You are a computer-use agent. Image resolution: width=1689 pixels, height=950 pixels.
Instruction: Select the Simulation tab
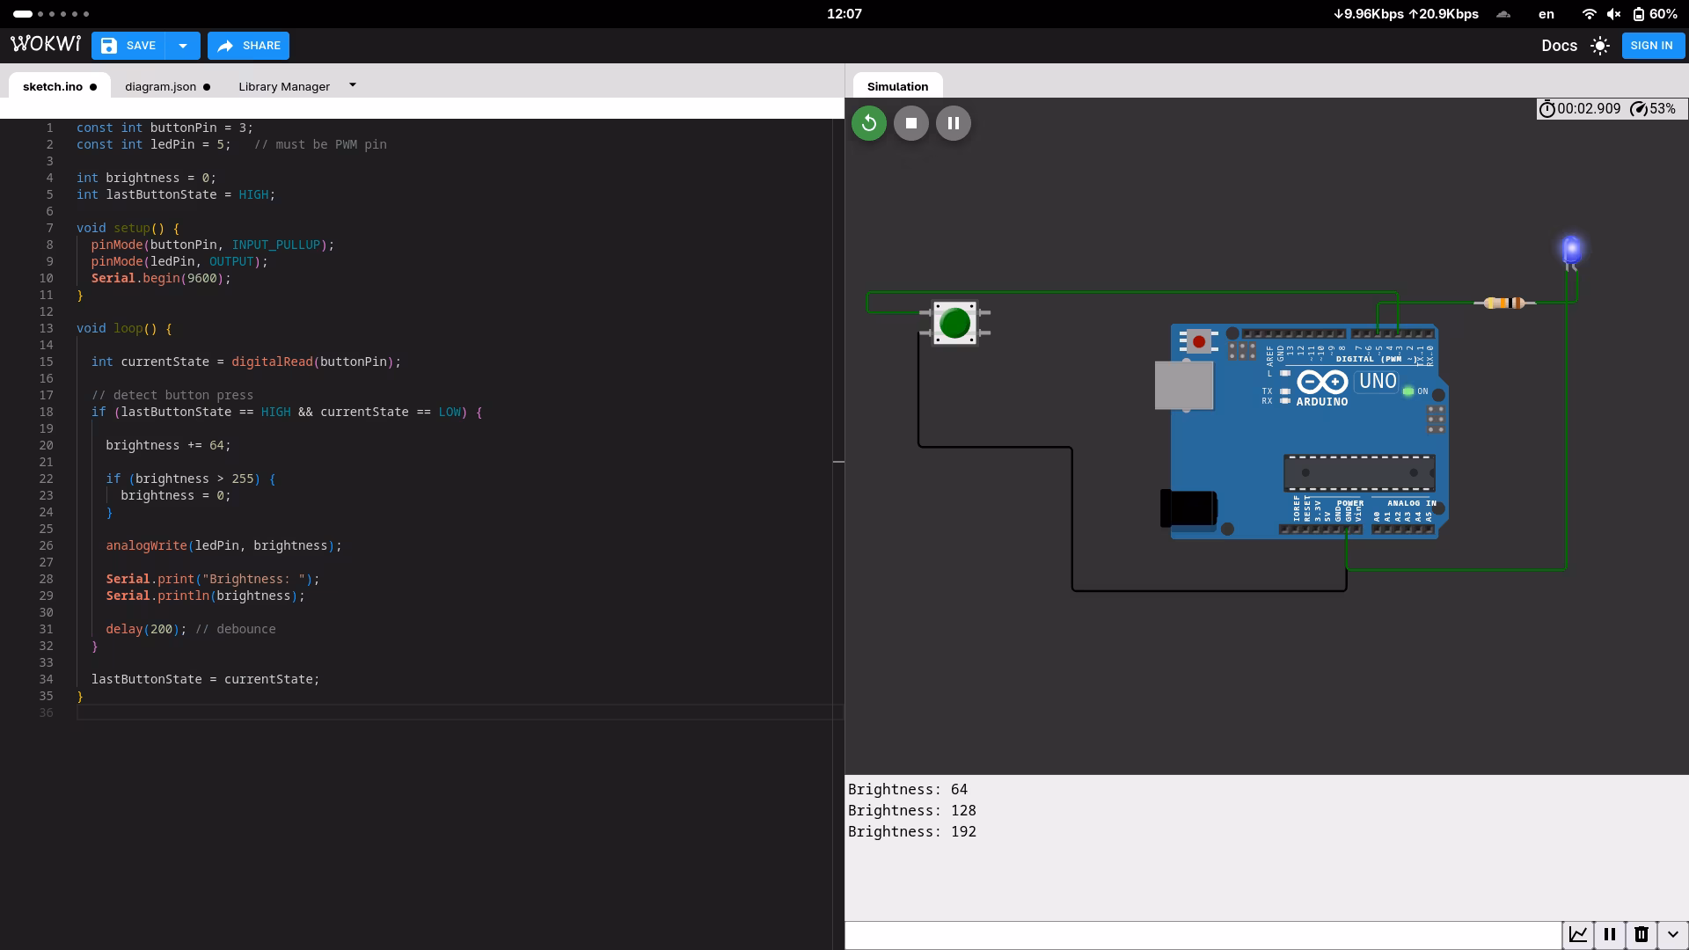coord(897,86)
